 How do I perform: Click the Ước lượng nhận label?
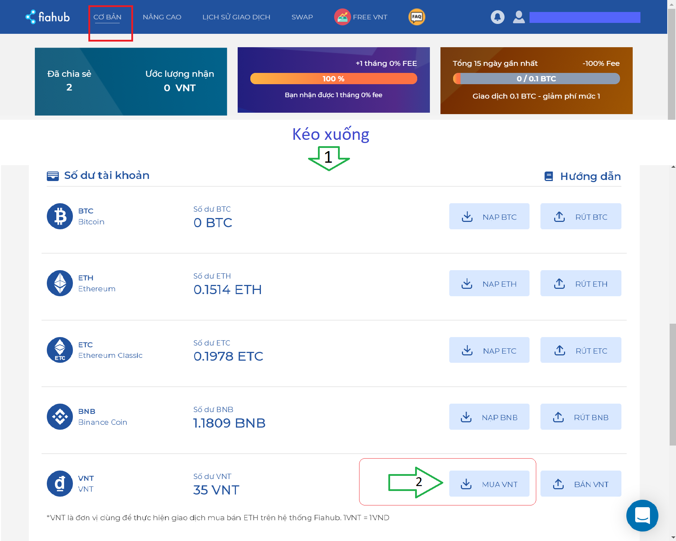pos(180,74)
